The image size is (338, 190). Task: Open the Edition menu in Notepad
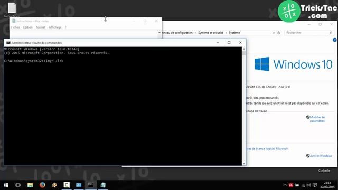(28, 27)
